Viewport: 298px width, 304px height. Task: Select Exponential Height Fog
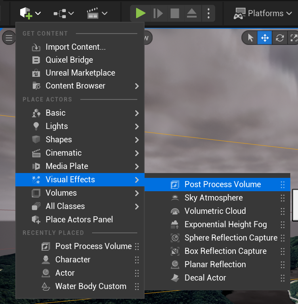(217, 225)
